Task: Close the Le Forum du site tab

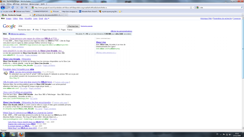Action: 62,15
